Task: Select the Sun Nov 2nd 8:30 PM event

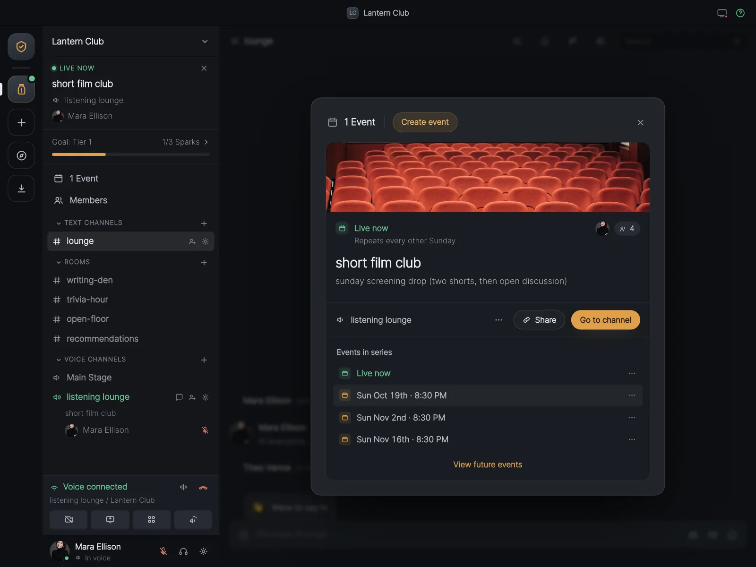Action: [488, 418]
